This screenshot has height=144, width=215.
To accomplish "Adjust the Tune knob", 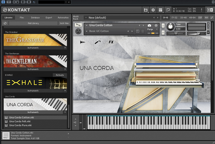I will 170,26.
